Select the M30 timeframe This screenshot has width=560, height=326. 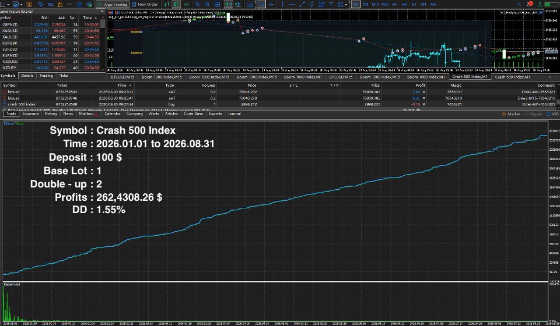[x=385, y=4]
